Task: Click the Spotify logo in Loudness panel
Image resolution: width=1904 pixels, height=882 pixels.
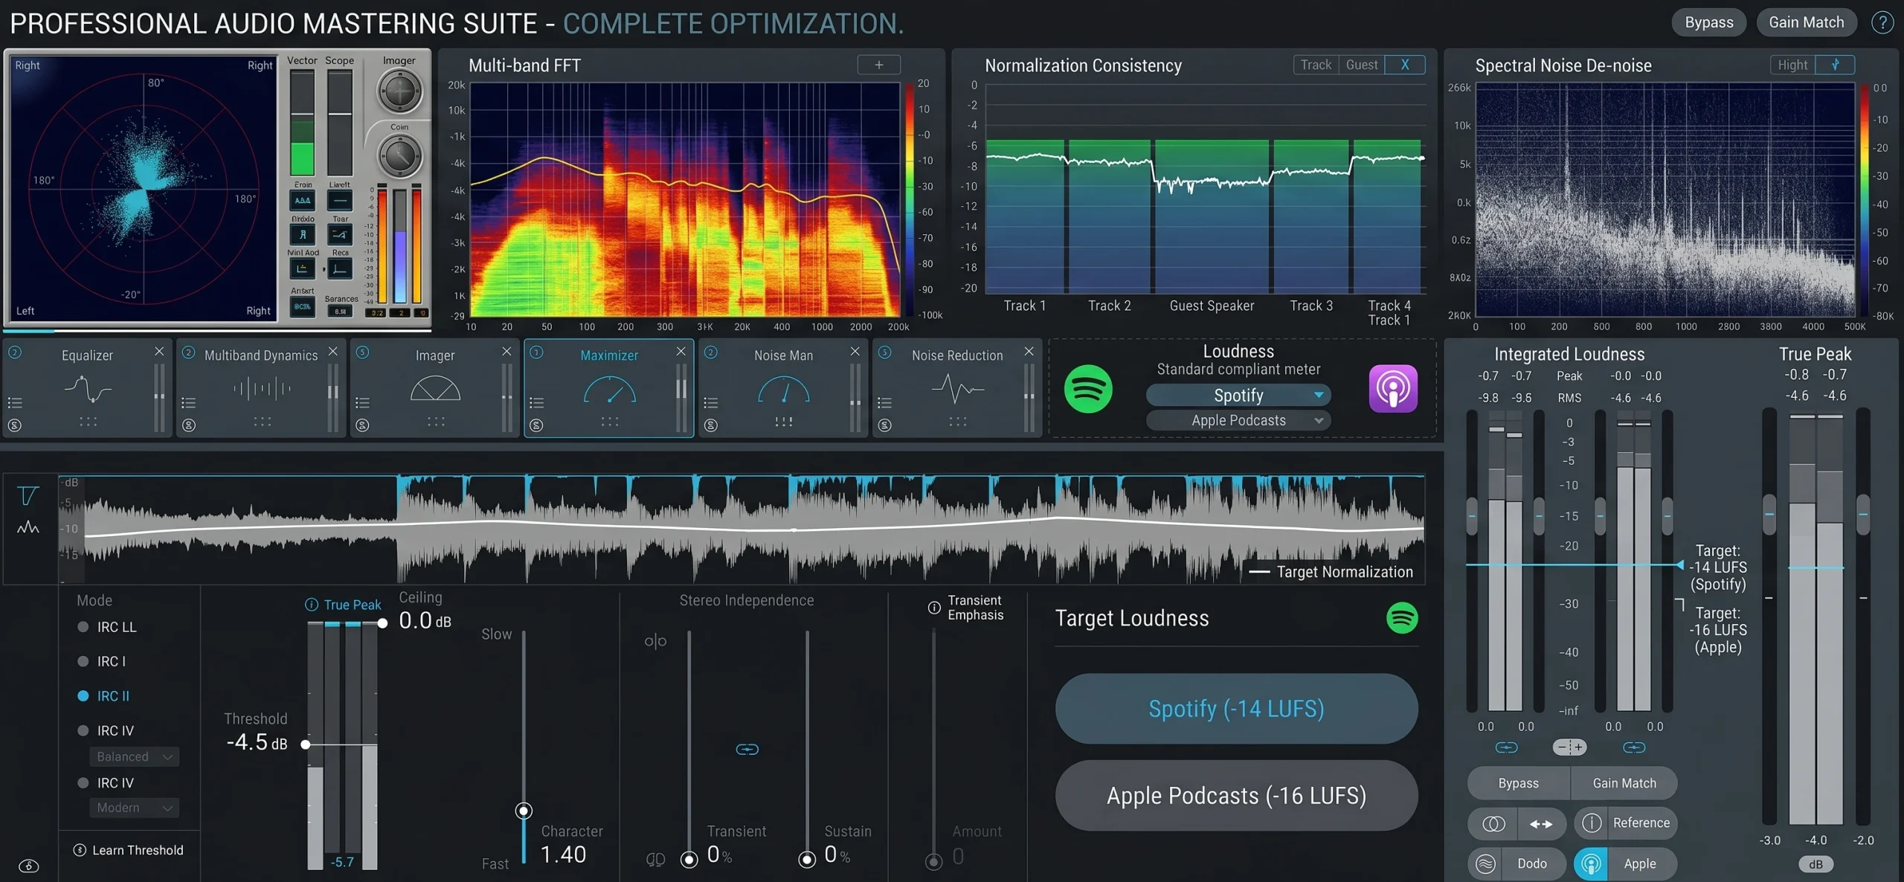Action: [x=1088, y=389]
